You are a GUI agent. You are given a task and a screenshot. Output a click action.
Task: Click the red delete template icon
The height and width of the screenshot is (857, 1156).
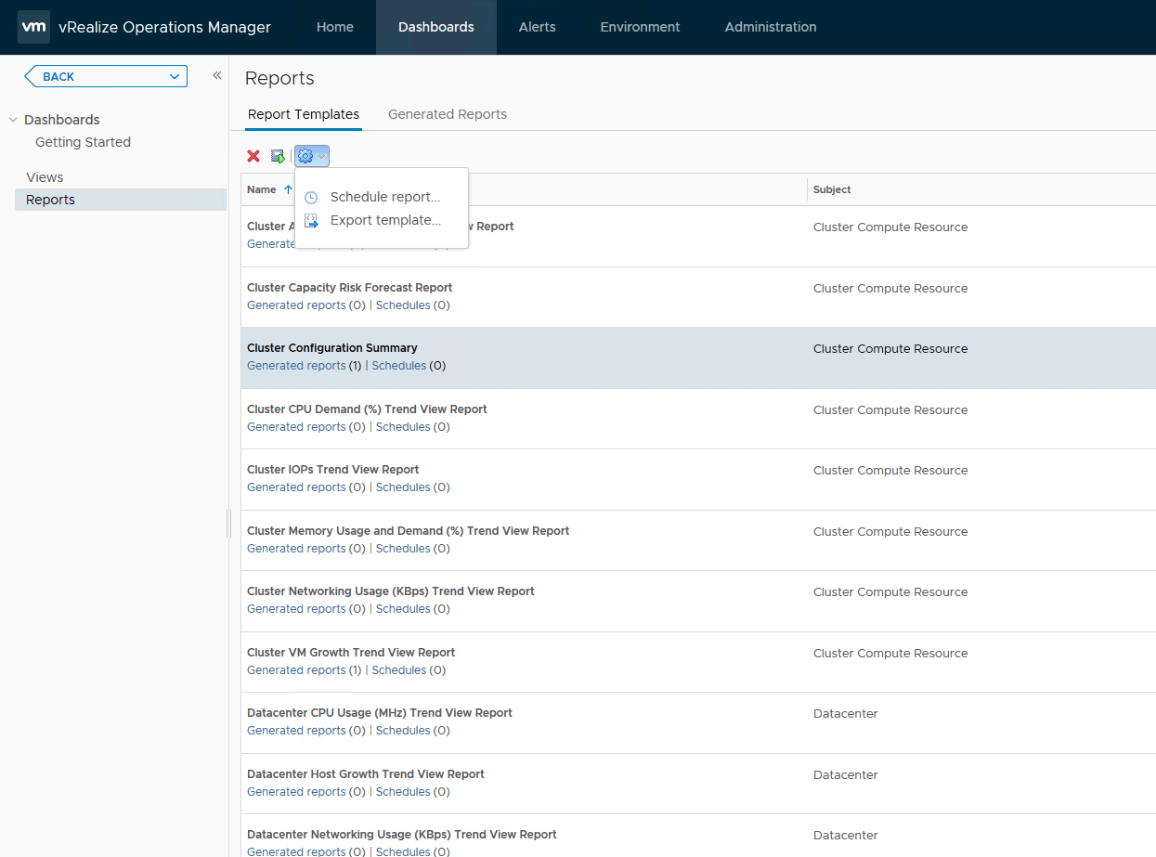[253, 156]
